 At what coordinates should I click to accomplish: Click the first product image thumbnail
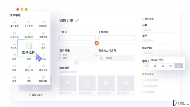pos(68,83)
